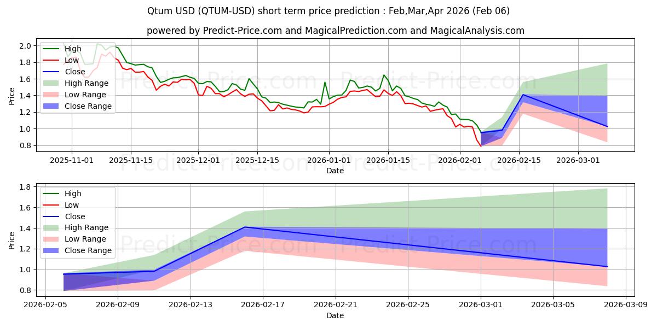The image size is (657, 328).
Task: Click the Price axis label of upper chart
Action: tap(12, 95)
